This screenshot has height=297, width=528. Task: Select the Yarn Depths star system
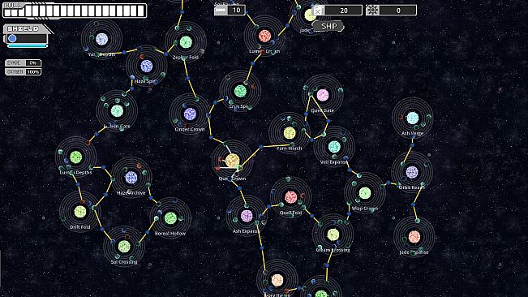point(101,39)
